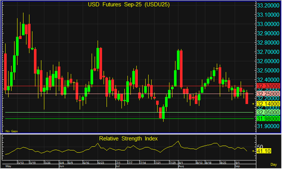Select the 31.9800 green price label
The height and width of the screenshot is (169, 282).
tap(268, 119)
